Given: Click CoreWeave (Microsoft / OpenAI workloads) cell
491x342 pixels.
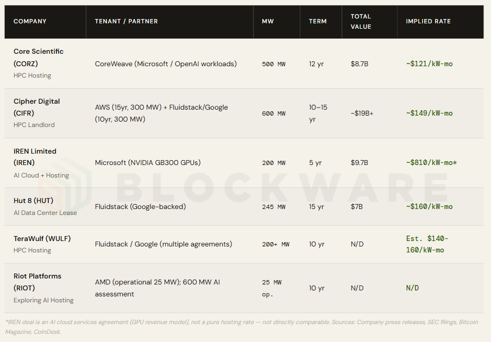Looking at the screenshot, I should coord(166,64).
